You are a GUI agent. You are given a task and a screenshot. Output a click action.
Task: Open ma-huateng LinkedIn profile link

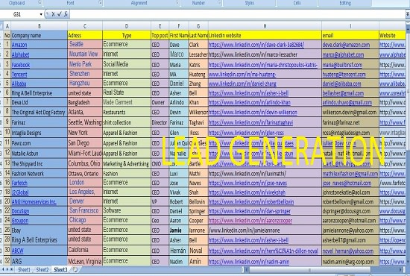point(242,75)
